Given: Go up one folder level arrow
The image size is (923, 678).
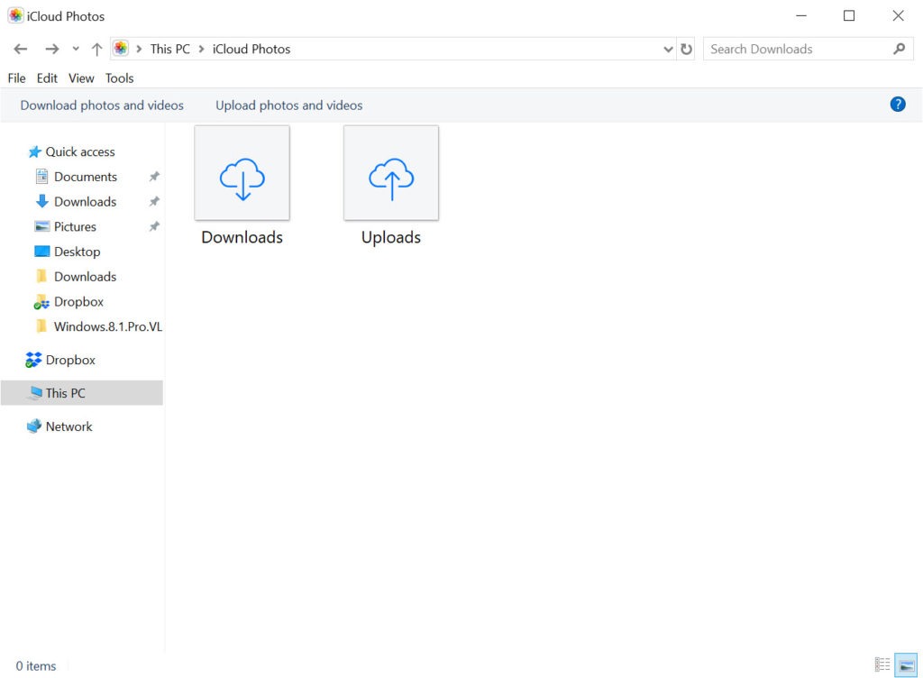Looking at the screenshot, I should [x=96, y=50].
